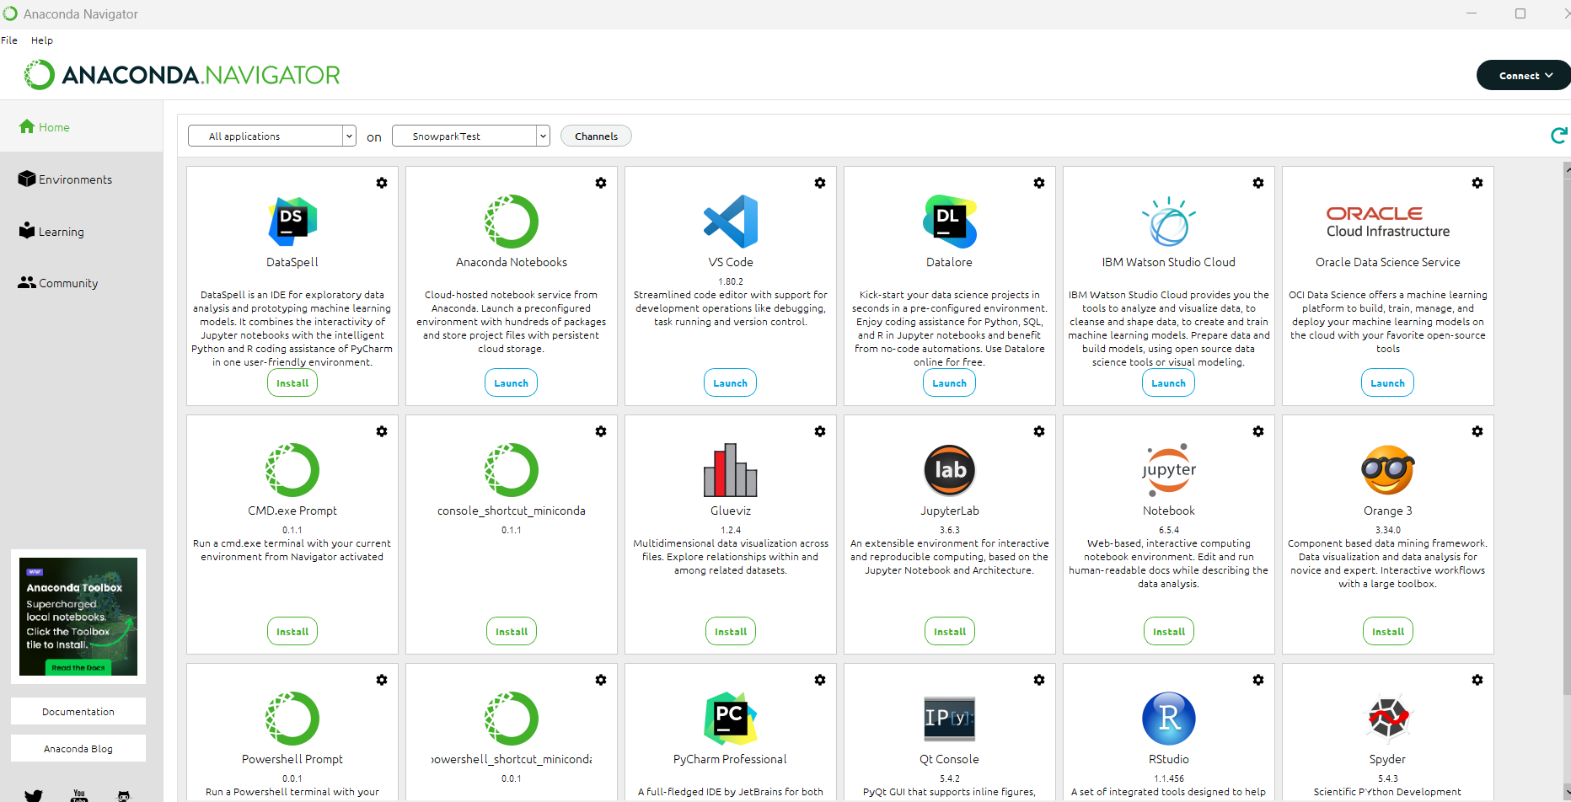Install console_shortcut_miniconda
This screenshot has height=802, width=1571.
point(512,632)
